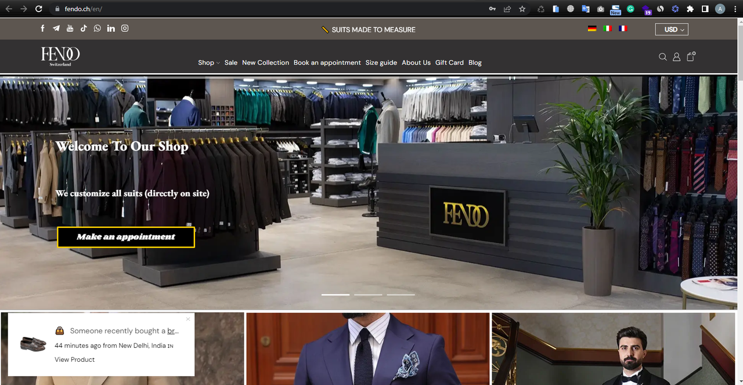The height and width of the screenshot is (385, 743).
Task: Select the second hero slide indicator
Action: (368, 295)
